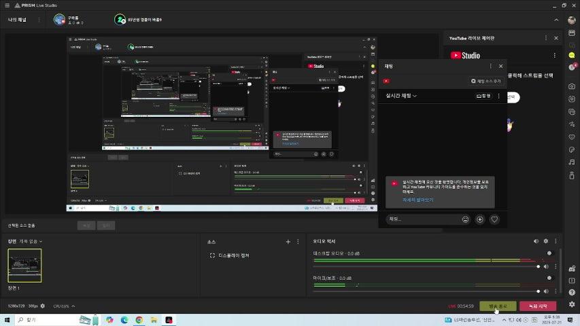Open the profile avatar in right sidebar

pyautogui.click(x=572, y=20)
